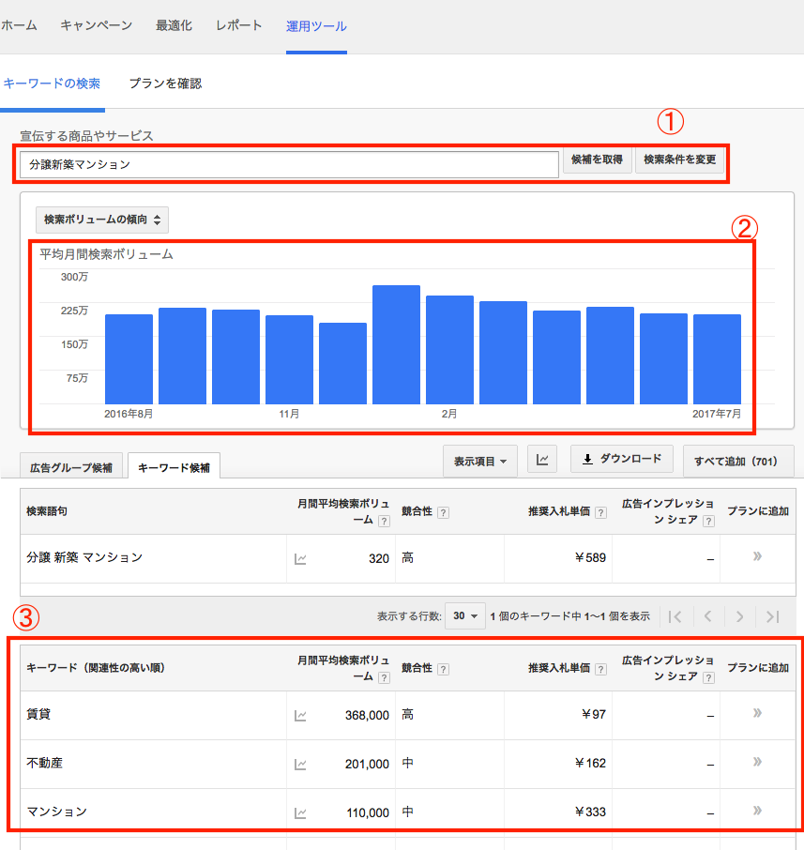Image resolution: width=804 pixels, height=850 pixels.
Task: Click the 検索条件を変更 button
Action: 679,159
